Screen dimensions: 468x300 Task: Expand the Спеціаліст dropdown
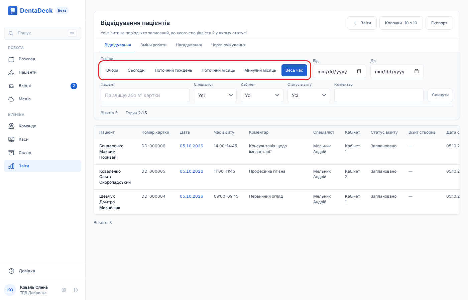pyautogui.click(x=215, y=95)
